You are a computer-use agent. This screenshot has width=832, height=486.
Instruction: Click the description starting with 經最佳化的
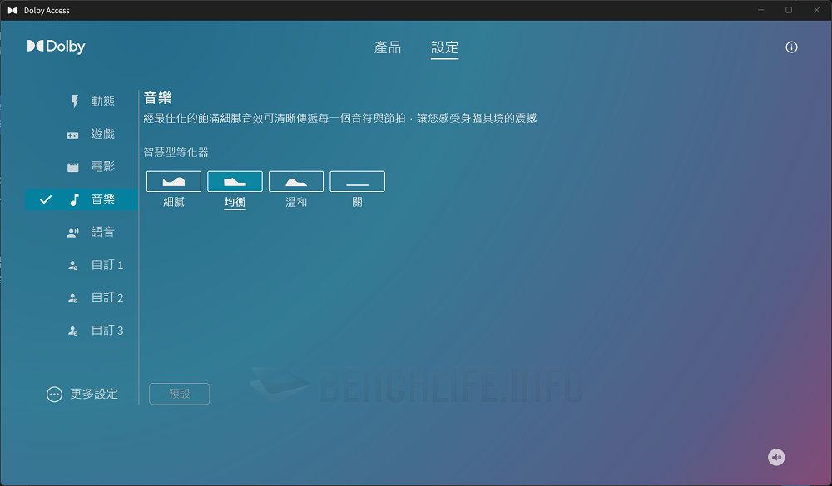coord(340,118)
